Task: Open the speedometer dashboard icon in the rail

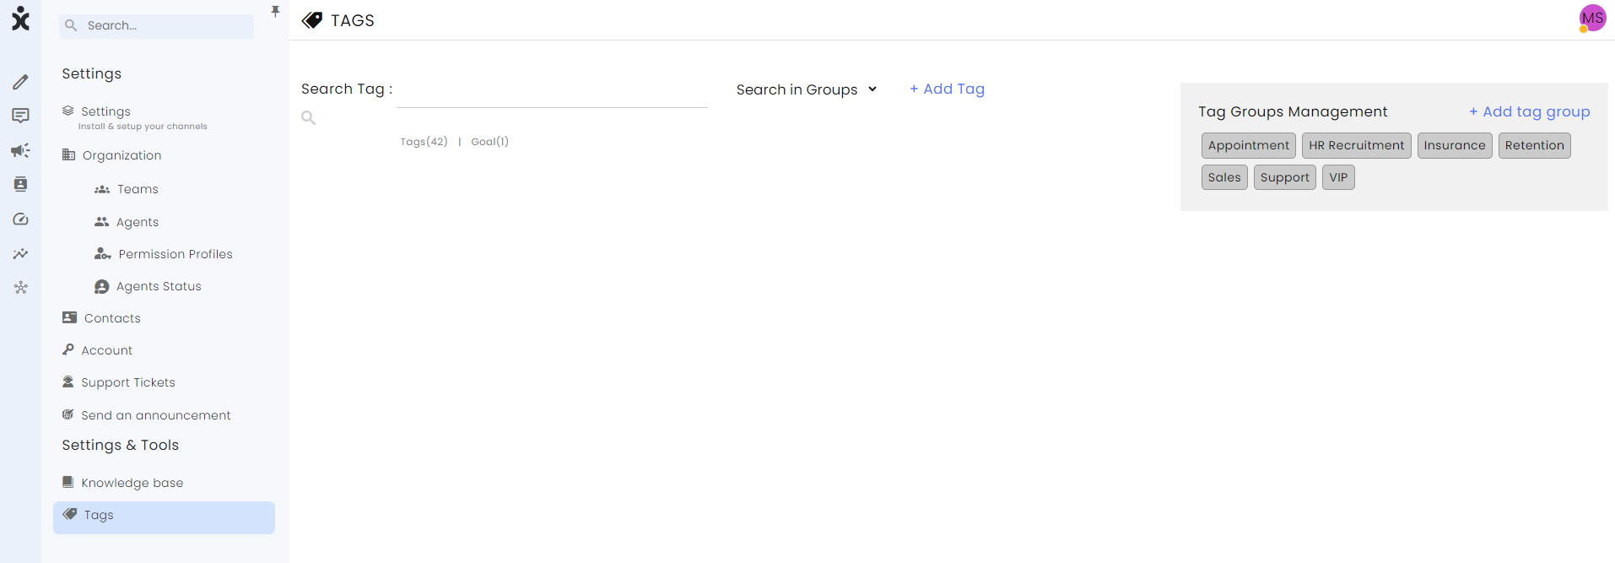Action: pyautogui.click(x=20, y=219)
